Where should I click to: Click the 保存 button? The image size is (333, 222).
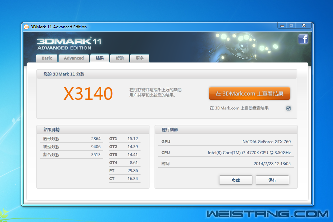(272, 180)
